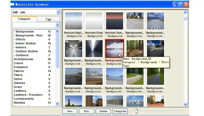Choose the interior lobby background thumbnail
Image resolution: width=204 pixels, height=116 pixels.
click(155, 101)
